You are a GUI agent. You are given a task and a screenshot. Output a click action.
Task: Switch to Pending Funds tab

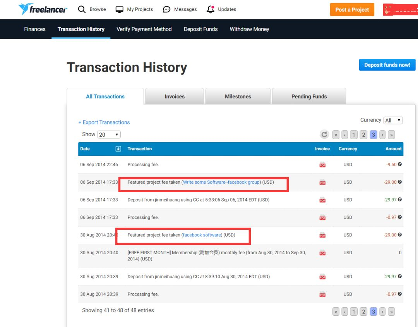point(309,96)
